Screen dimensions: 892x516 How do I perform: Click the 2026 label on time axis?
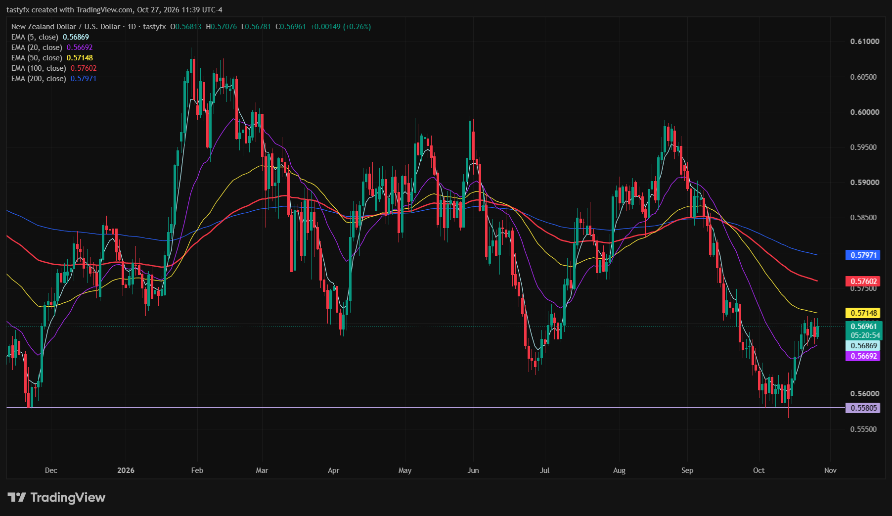point(126,470)
